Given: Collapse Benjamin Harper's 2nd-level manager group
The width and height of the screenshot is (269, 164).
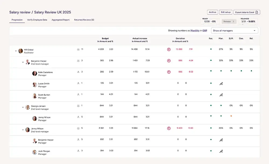Looking at the screenshot, I should click(23, 62).
